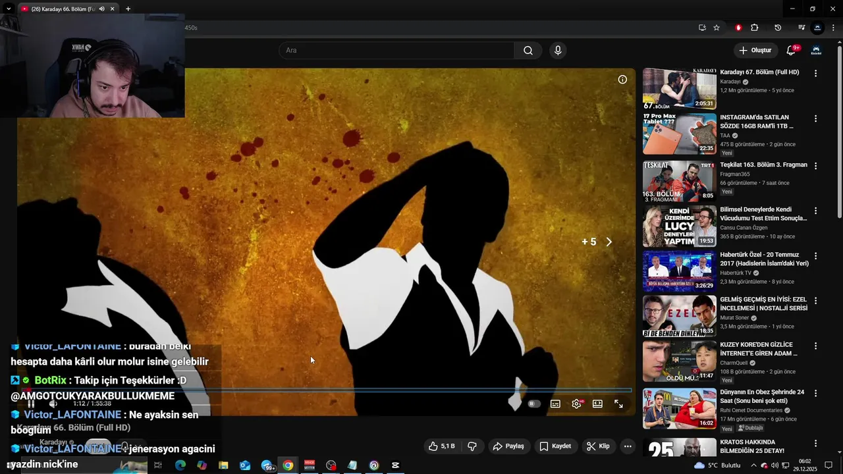Enter fullscreen video mode
Image resolution: width=843 pixels, height=474 pixels.
click(618, 404)
